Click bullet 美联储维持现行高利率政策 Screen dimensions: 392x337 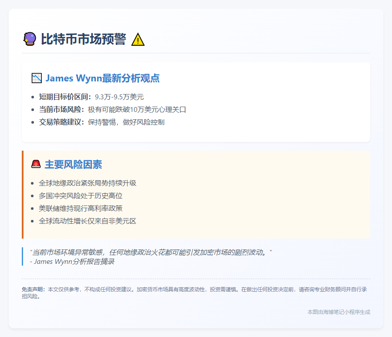tap(81, 208)
